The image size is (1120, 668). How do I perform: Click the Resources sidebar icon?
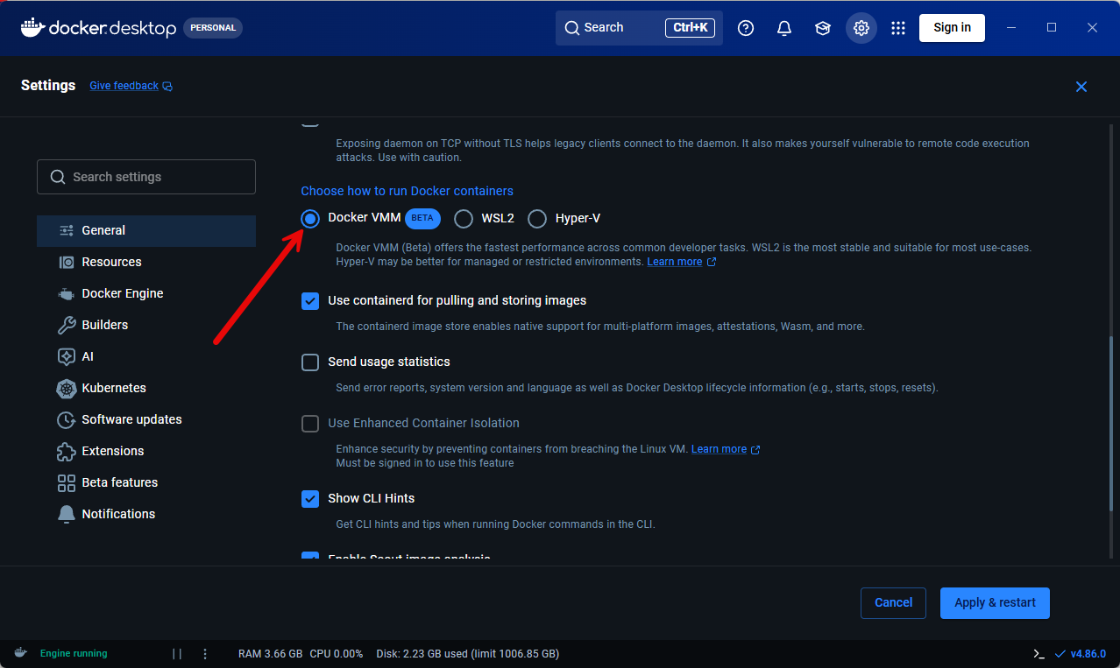[67, 262]
